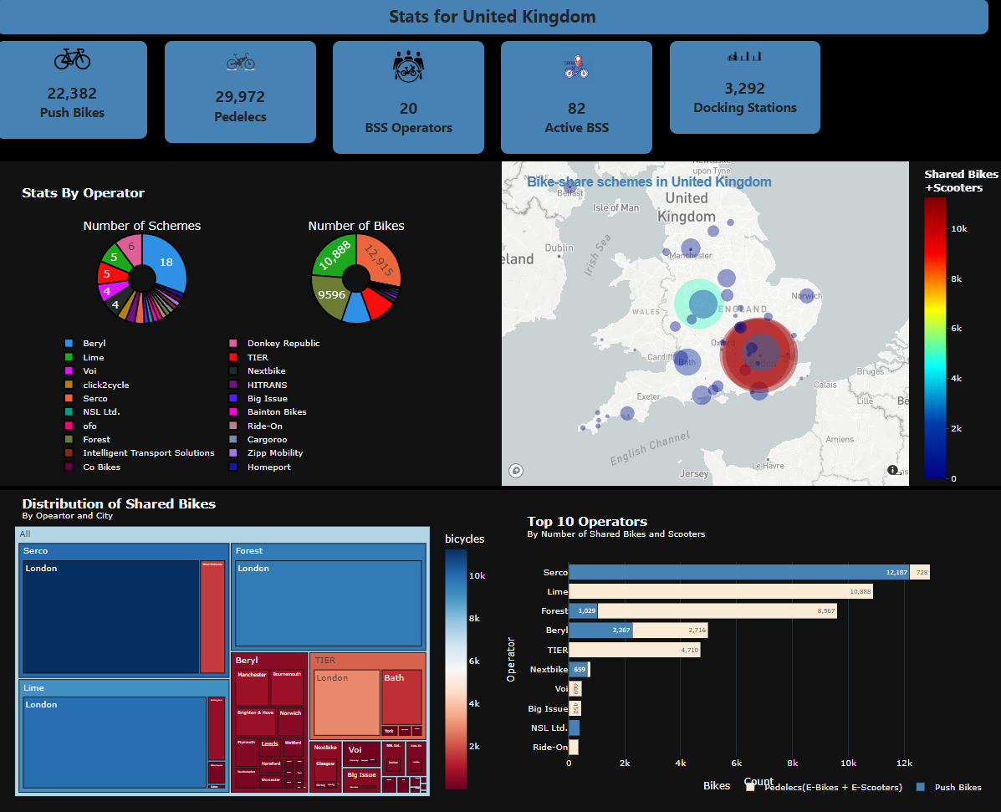
Task: Select London tile under Serco
Action: [x=110, y=616]
